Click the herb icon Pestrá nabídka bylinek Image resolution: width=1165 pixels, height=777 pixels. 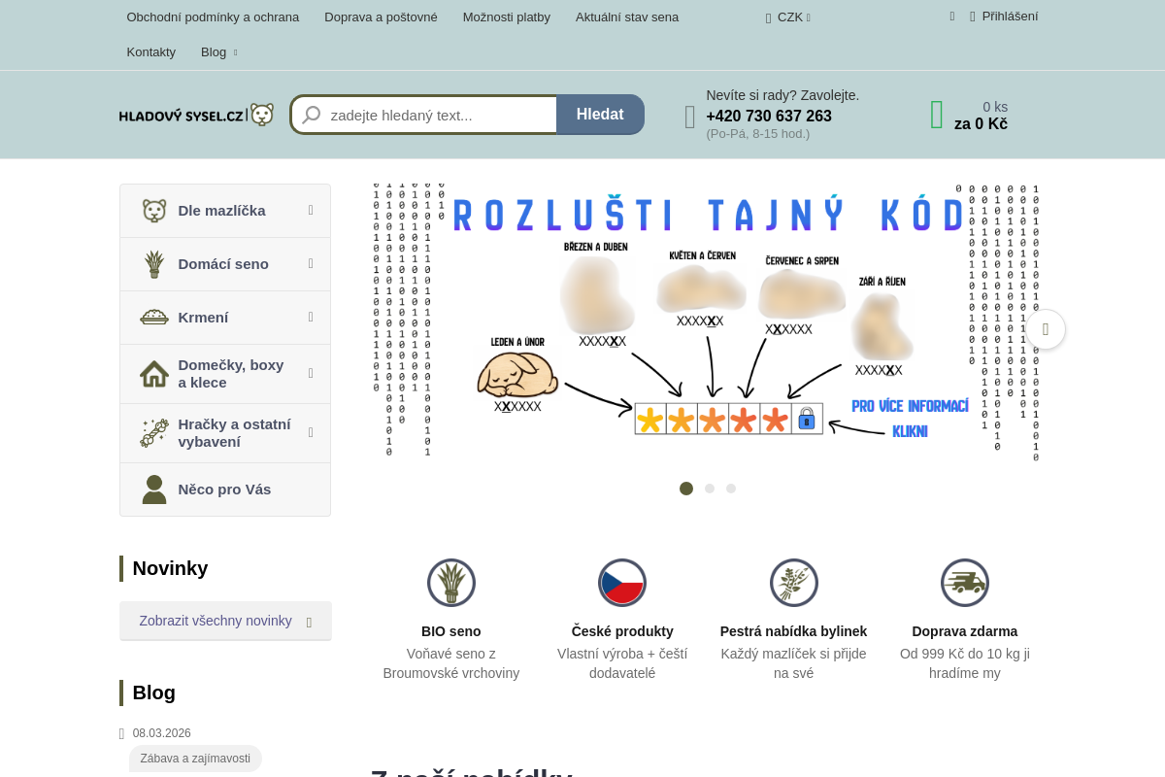[x=794, y=583]
